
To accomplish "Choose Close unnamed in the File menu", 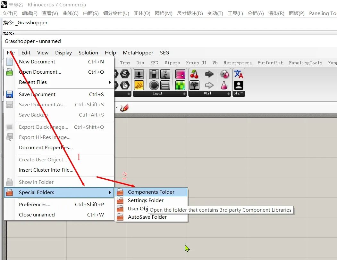I will tap(59, 215).
